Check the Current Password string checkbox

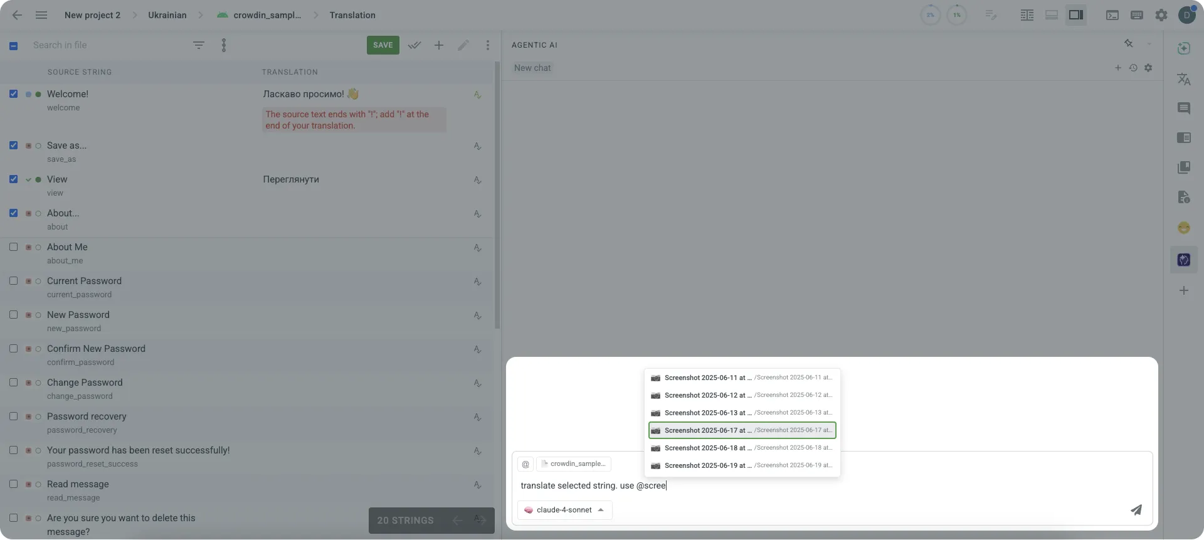pyautogui.click(x=13, y=280)
